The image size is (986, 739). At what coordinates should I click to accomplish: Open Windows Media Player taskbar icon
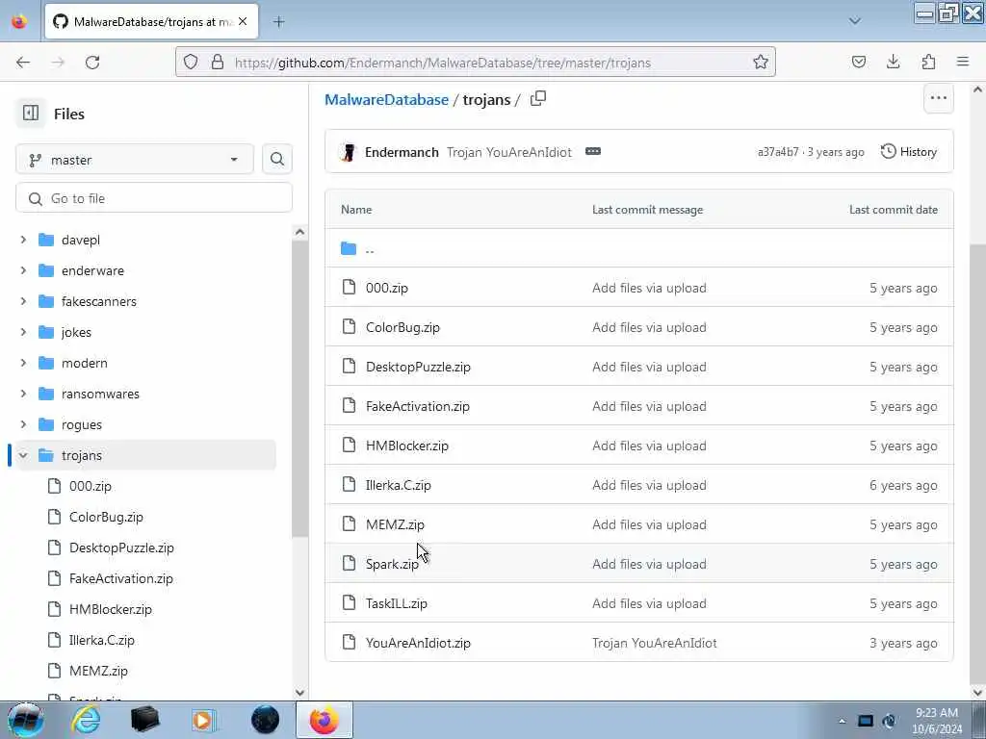click(x=204, y=720)
